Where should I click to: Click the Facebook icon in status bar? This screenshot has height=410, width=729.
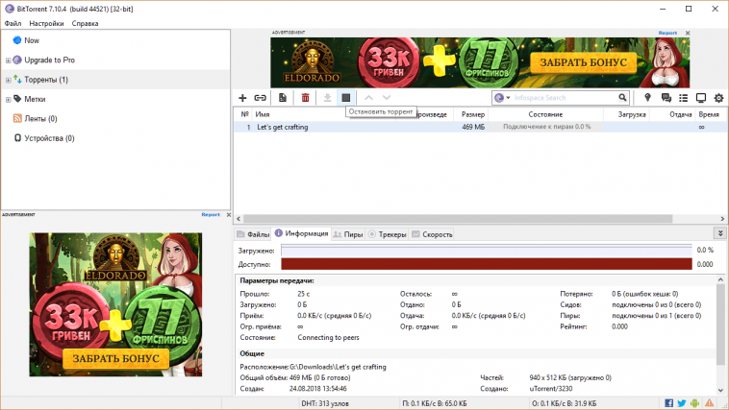[669, 403]
